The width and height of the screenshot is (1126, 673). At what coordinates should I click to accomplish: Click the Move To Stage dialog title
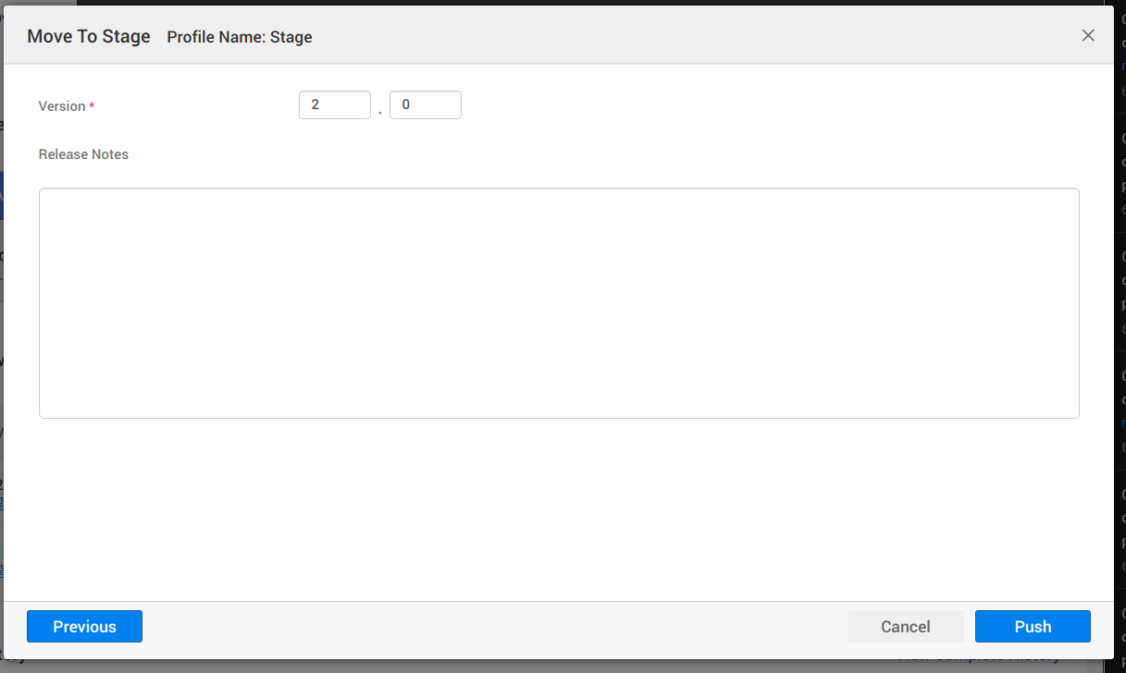[89, 37]
